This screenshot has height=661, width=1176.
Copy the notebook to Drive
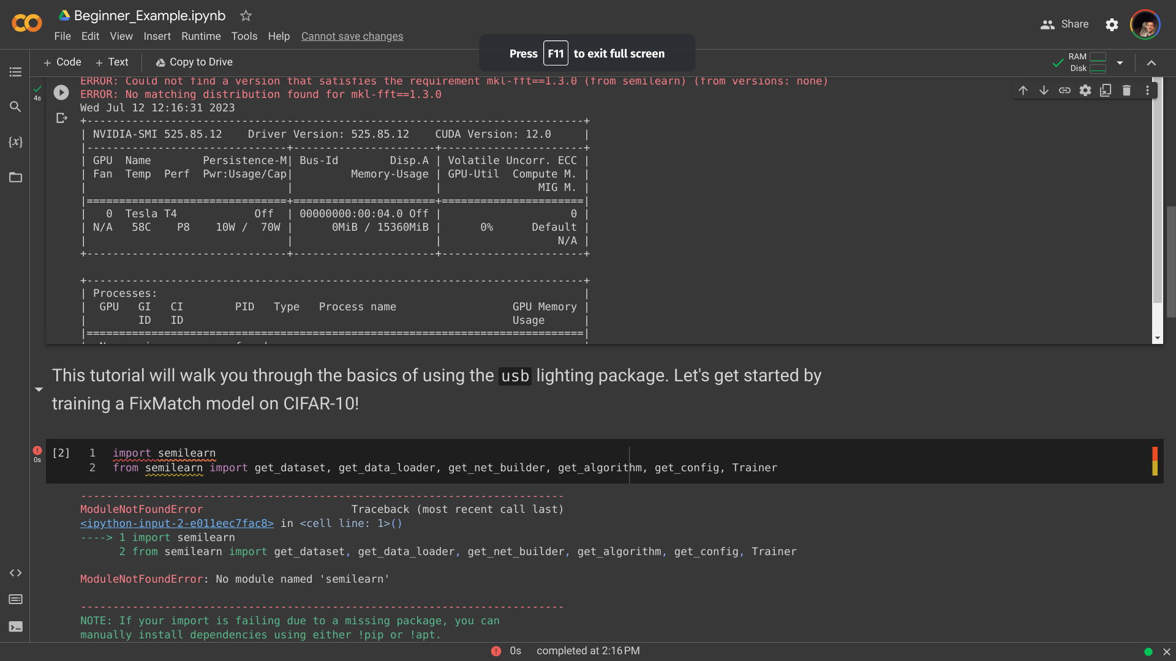194,62
